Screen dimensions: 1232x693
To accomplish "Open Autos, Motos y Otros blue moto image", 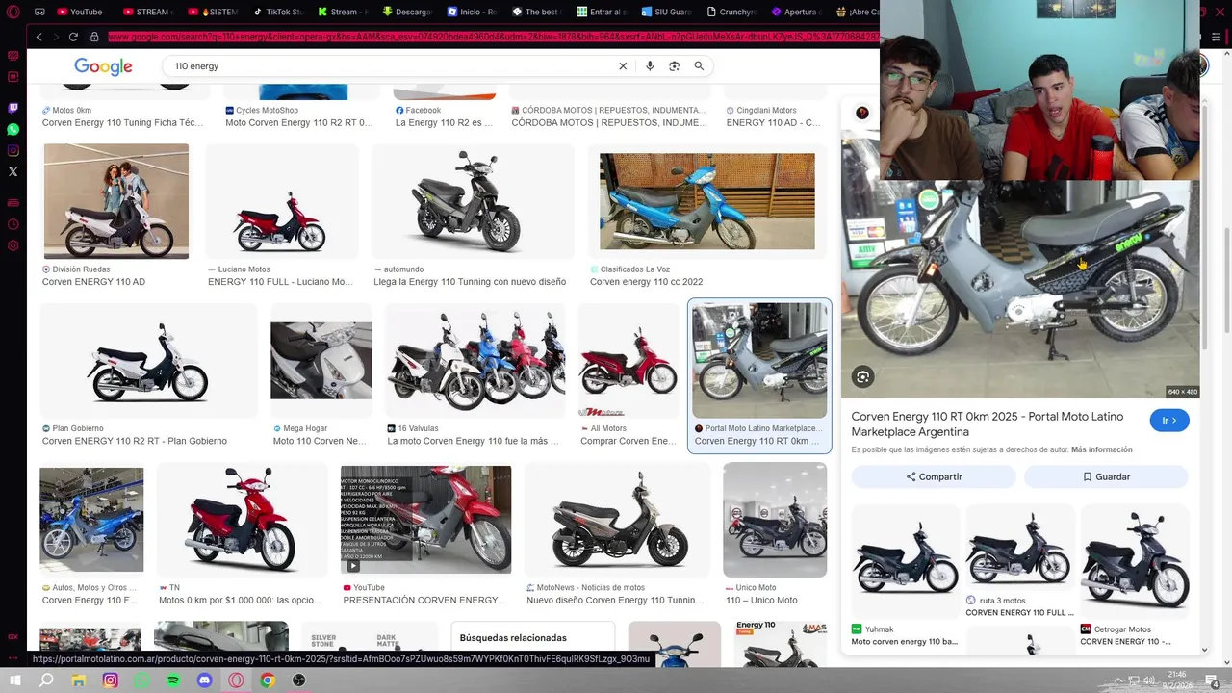I will click(91, 520).
